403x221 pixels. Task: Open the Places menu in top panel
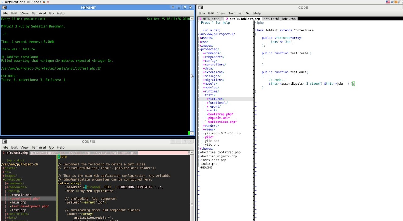(x=36, y=2)
